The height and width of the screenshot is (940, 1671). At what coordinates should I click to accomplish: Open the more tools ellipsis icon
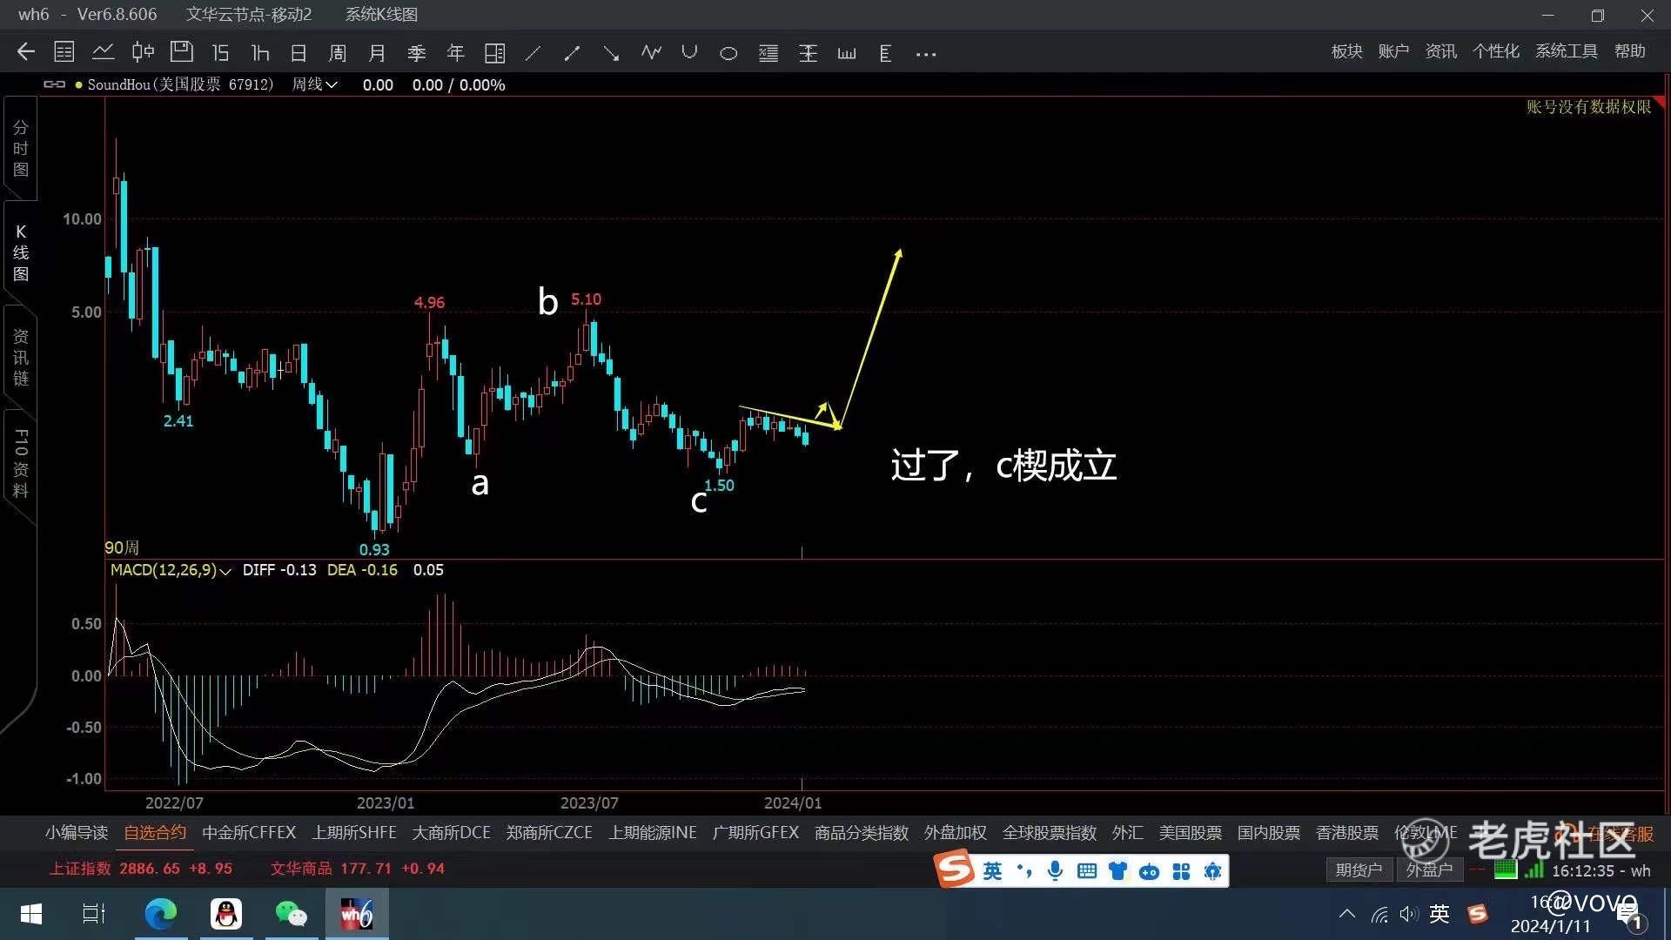click(926, 54)
